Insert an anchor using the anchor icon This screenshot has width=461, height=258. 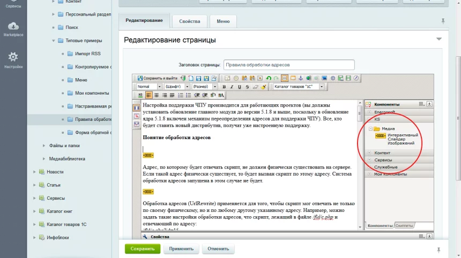[x=301, y=78]
